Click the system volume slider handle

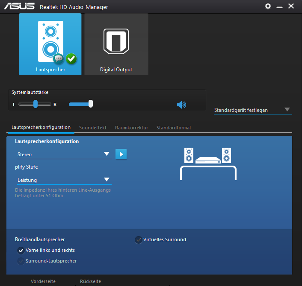[x=91, y=104]
